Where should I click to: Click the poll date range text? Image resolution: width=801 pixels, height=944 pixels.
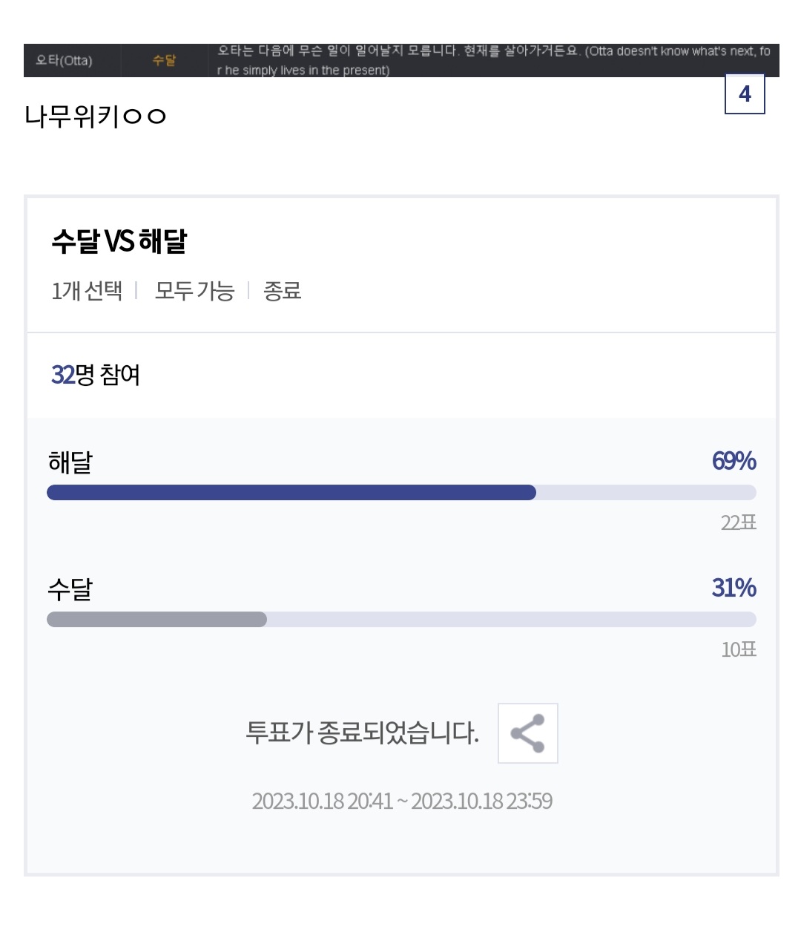tap(402, 802)
